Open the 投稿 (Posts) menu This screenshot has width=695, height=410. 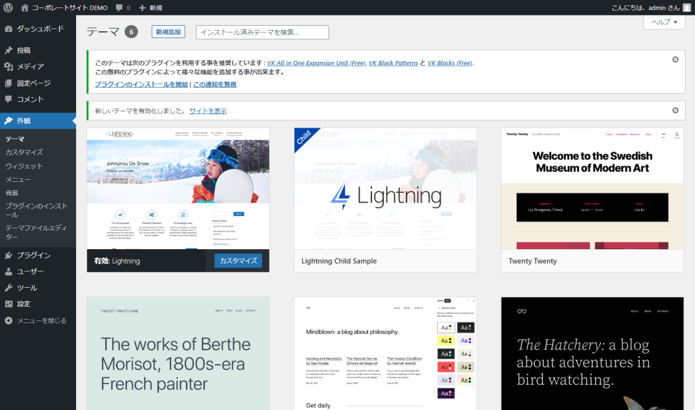pyautogui.click(x=24, y=50)
